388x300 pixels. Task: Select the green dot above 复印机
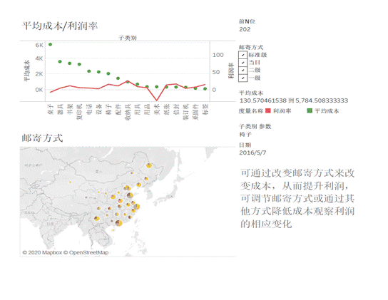point(79,64)
